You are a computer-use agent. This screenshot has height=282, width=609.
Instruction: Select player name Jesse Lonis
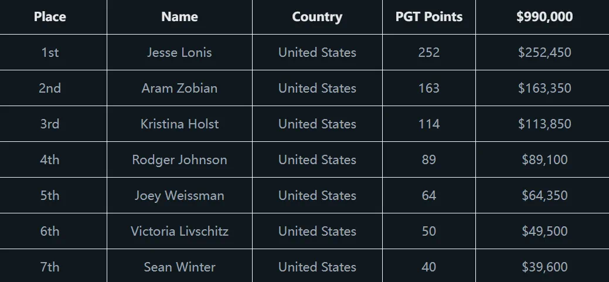pos(179,52)
